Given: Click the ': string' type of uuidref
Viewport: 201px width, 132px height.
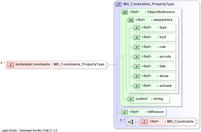Looking at the screenshot, I should [x=157, y=99].
